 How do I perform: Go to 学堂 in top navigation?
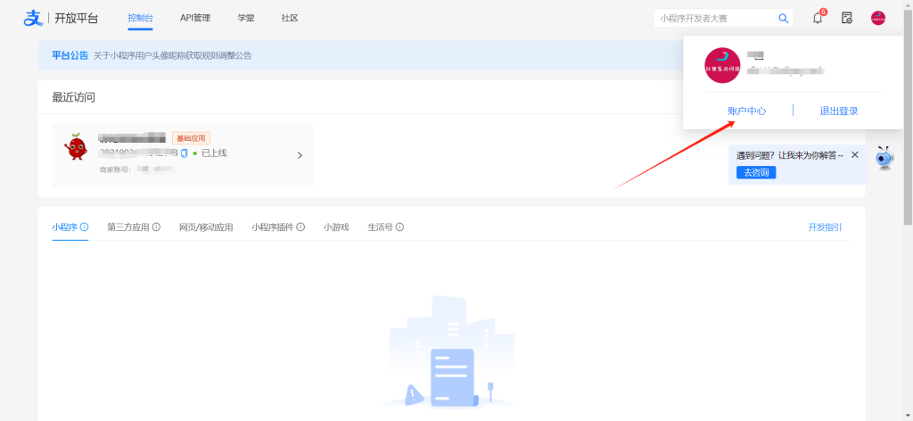pos(246,18)
